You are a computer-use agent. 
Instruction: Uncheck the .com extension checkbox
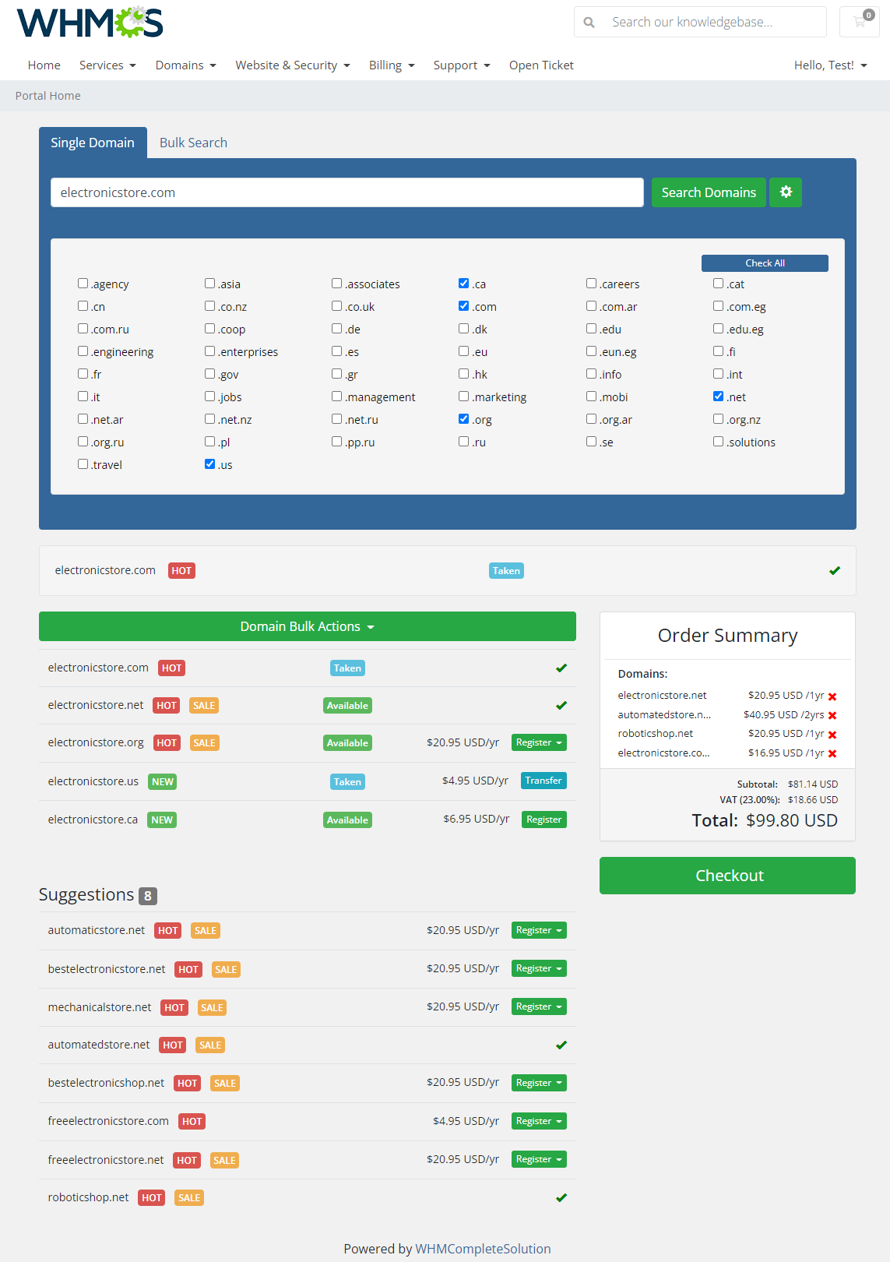click(464, 306)
